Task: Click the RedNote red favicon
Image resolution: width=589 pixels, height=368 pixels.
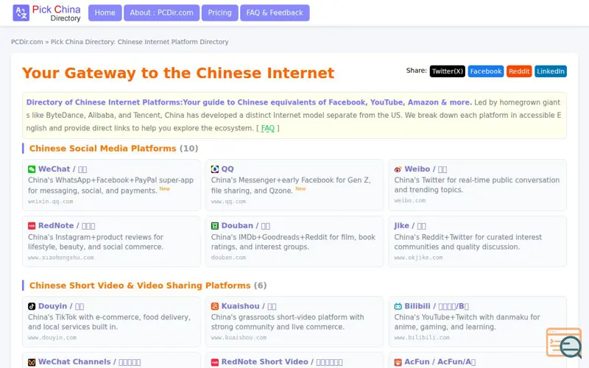Action: [32, 226]
